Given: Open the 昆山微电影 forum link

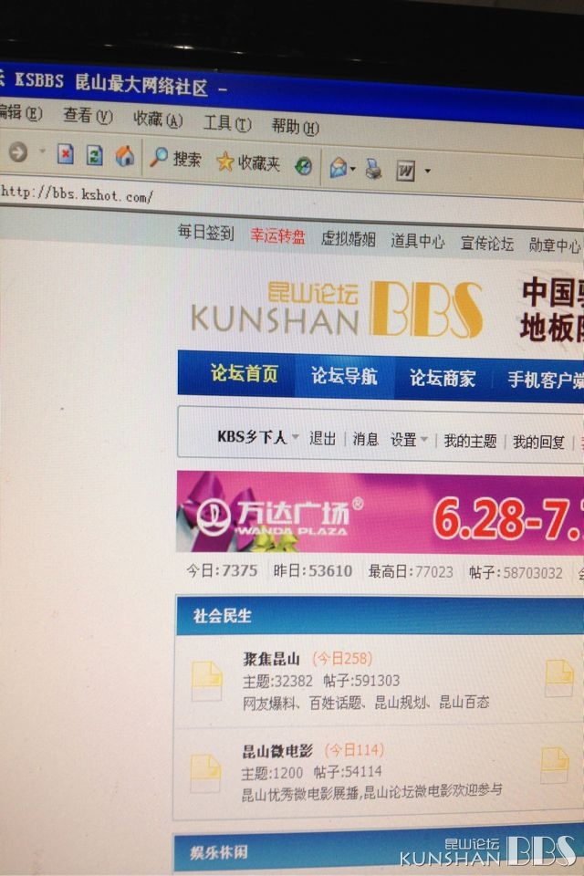Looking at the screenshot, I should [277, 751].
